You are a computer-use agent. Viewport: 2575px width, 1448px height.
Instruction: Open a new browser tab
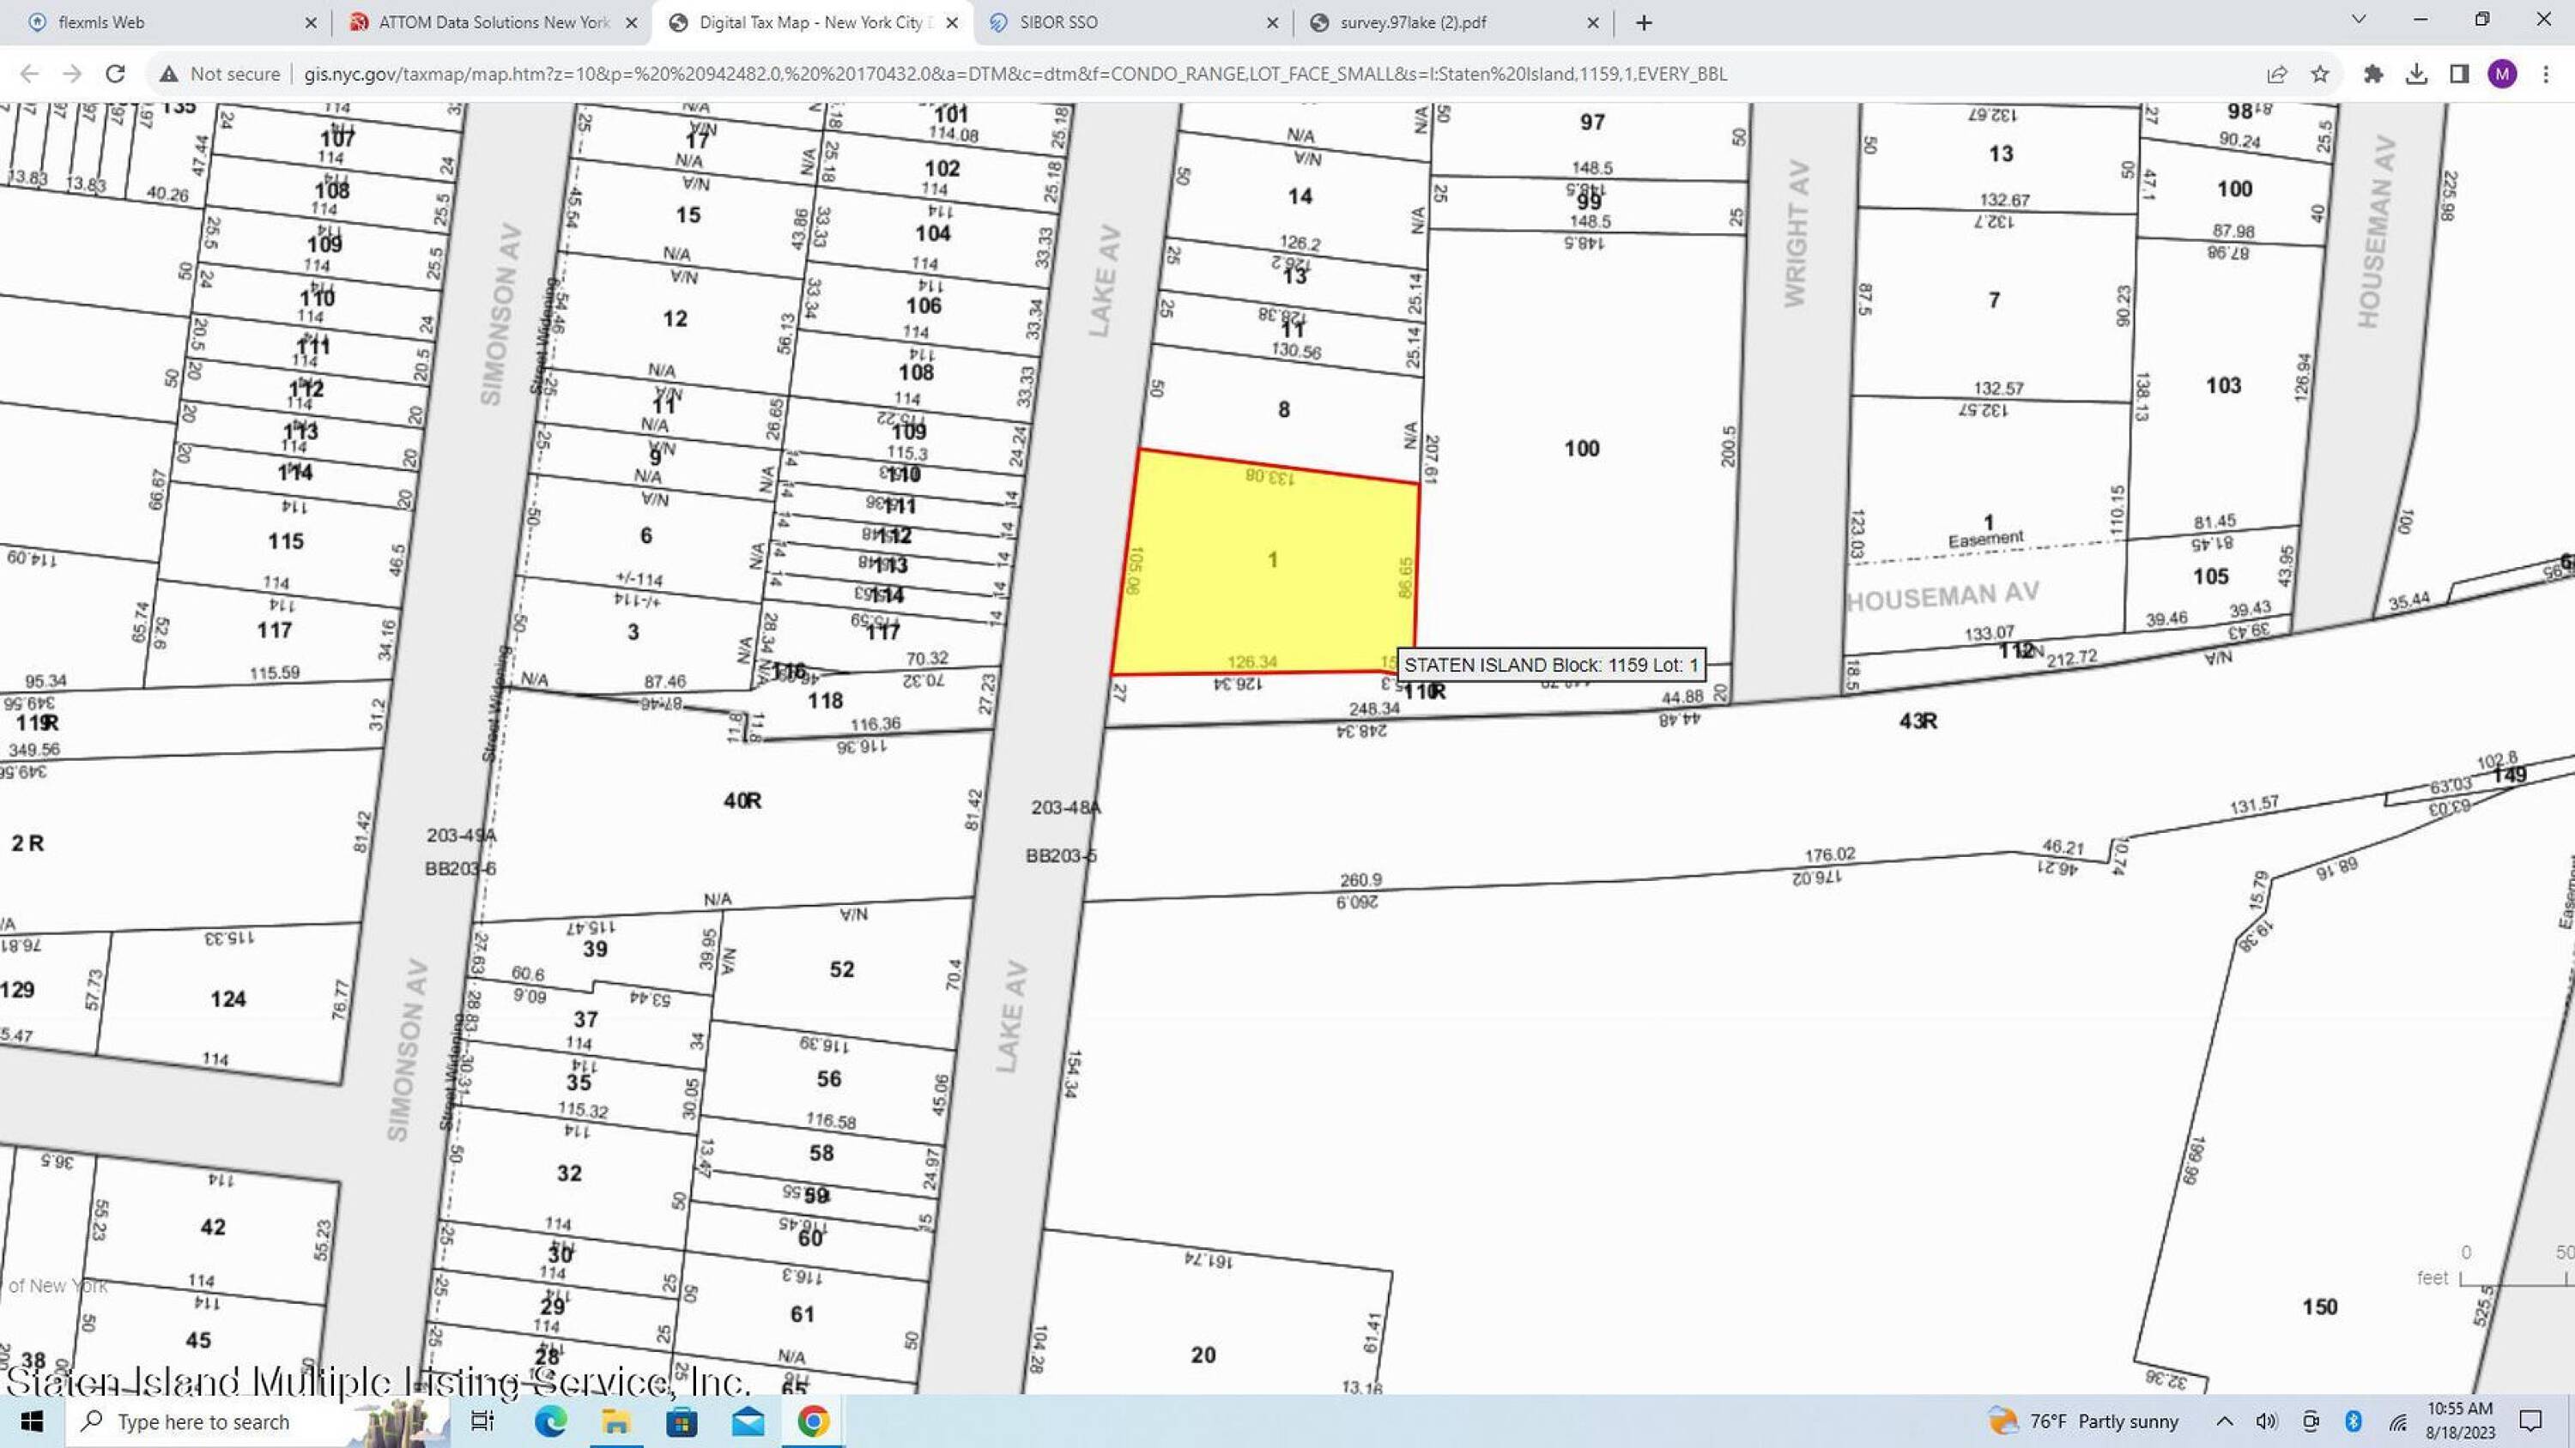tap(1644, 22)
